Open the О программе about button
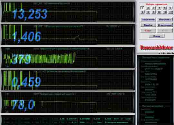This screenshot has width=174, height=125. tap(165, 25)
